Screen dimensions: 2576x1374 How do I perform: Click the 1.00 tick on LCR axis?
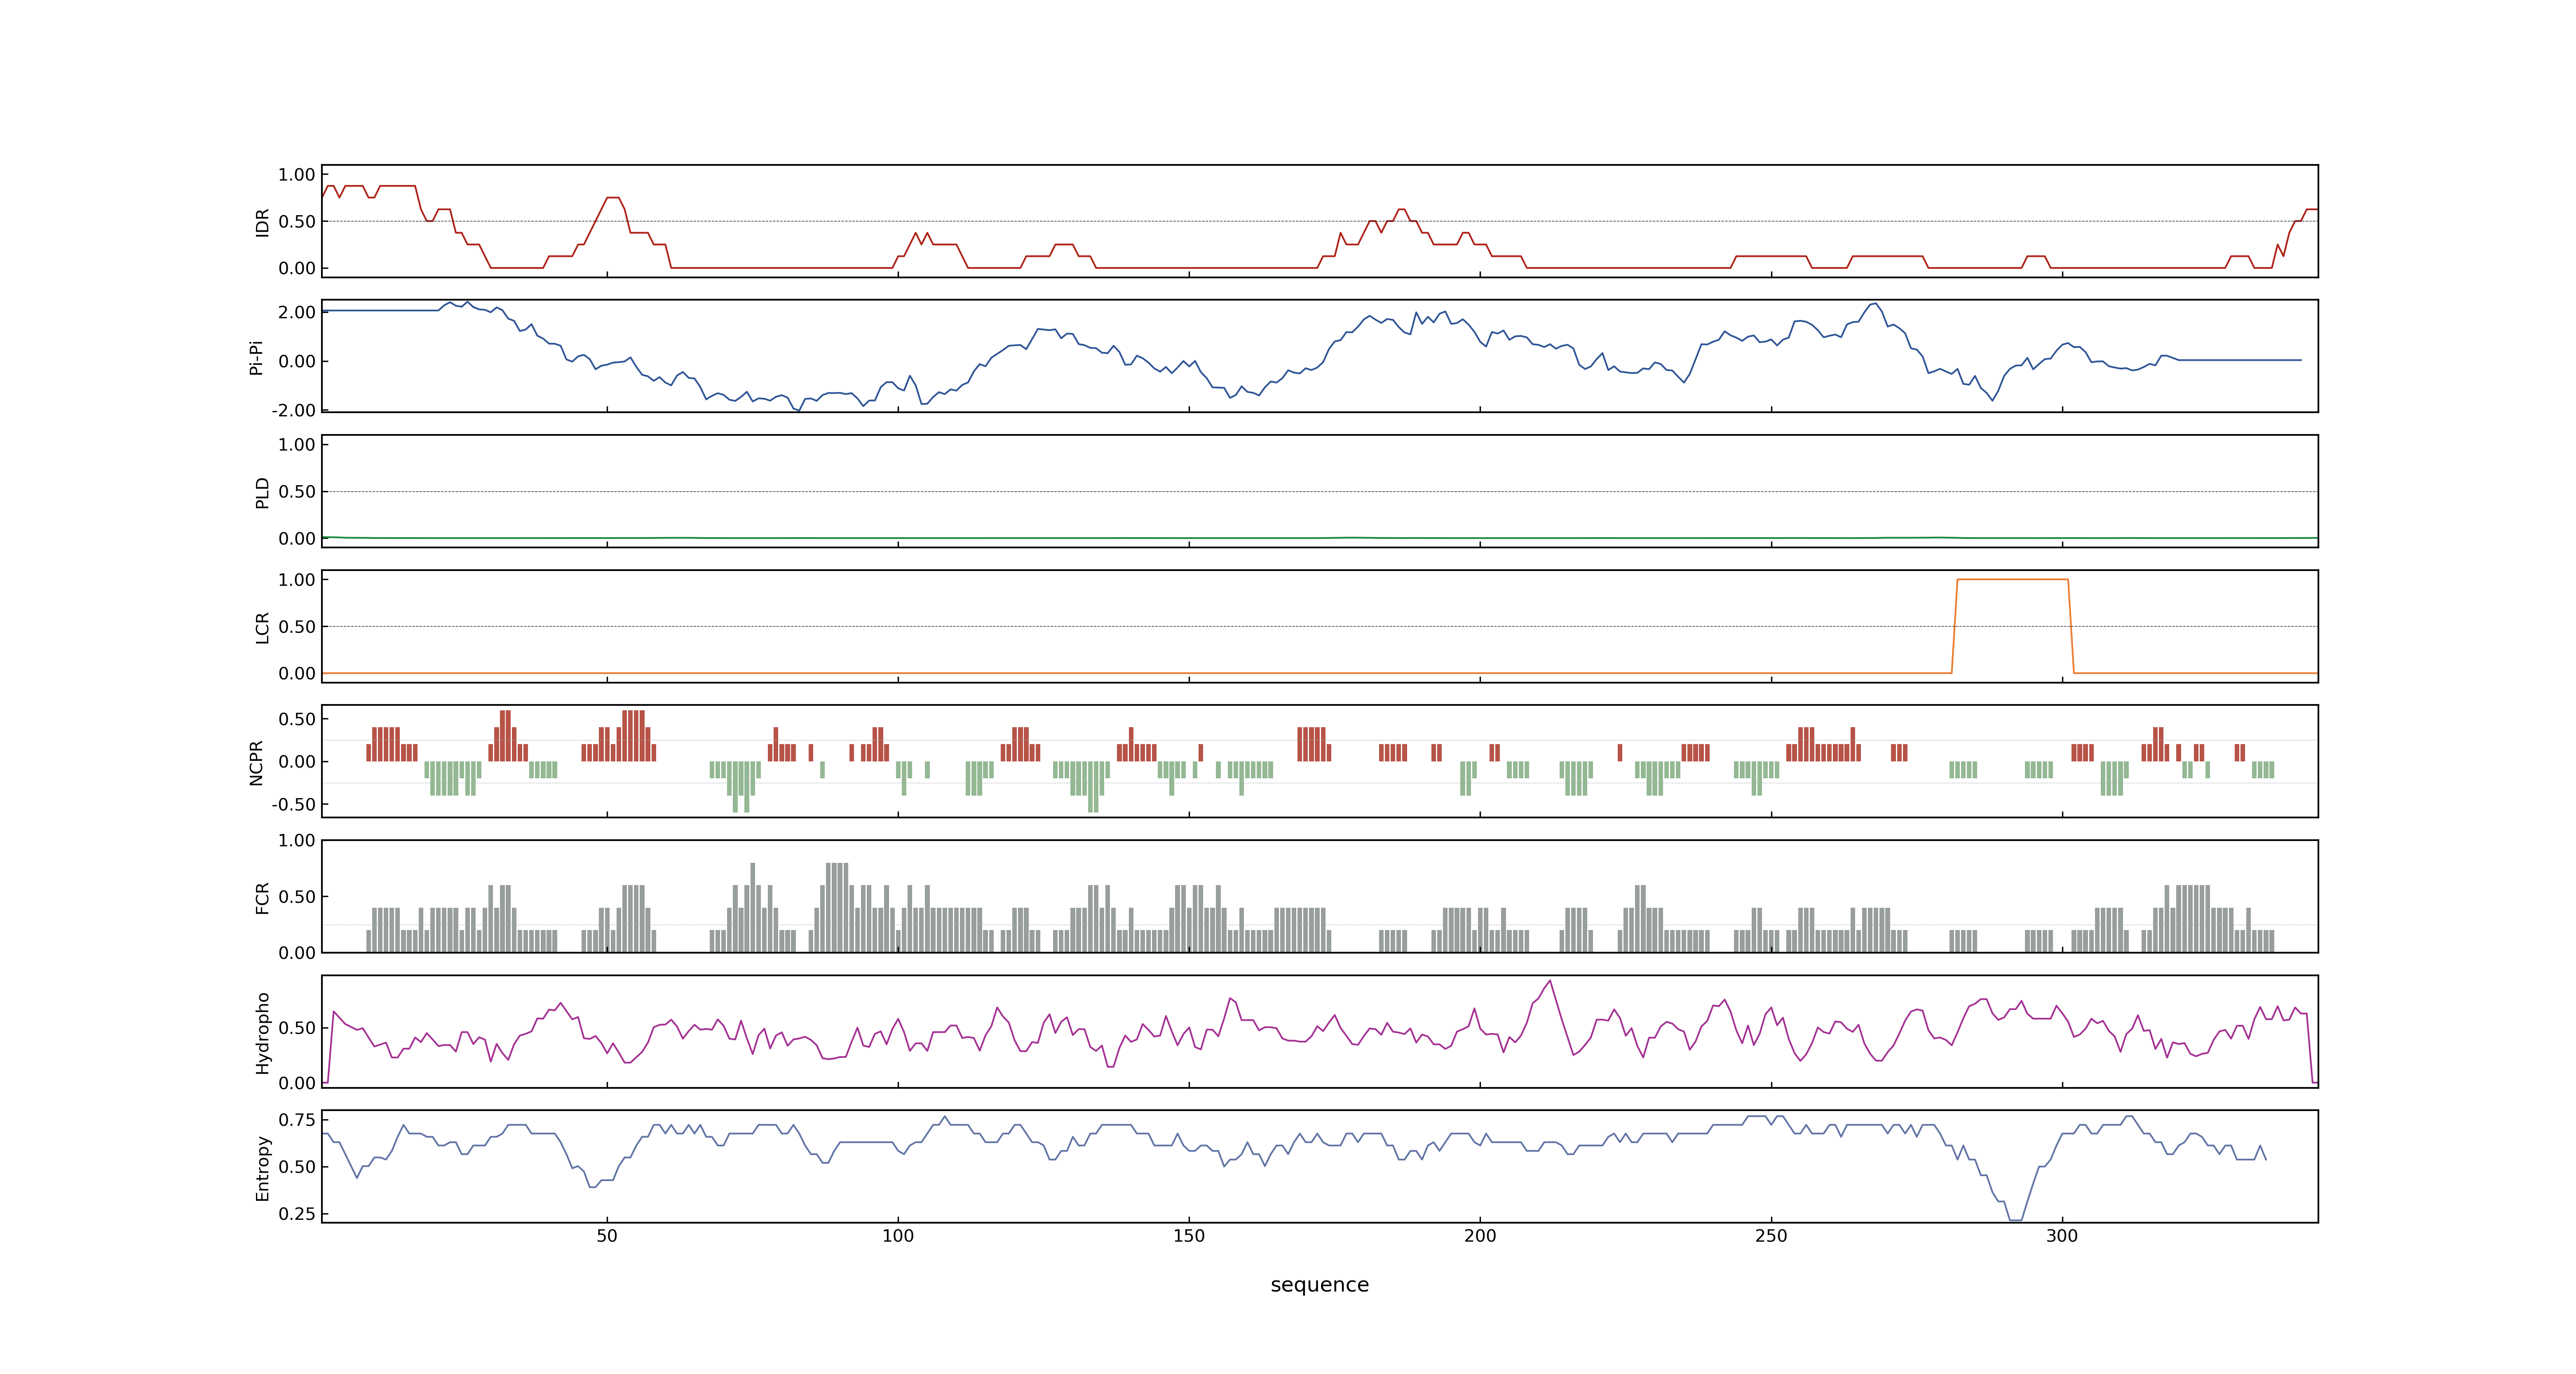297,580
